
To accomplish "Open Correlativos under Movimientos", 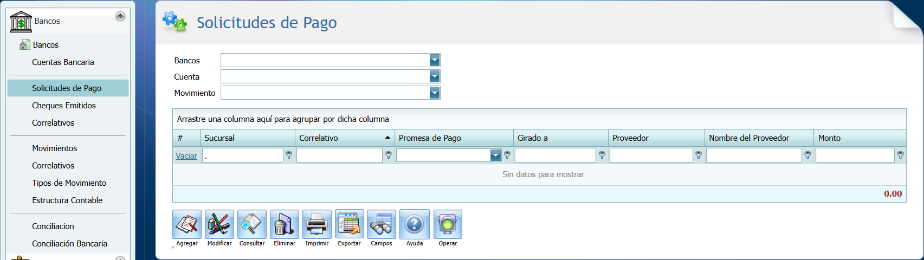I will tap(53, 166).
